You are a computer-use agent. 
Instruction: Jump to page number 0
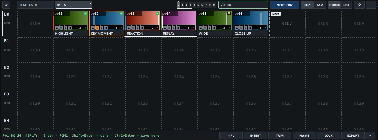point(179,5)
